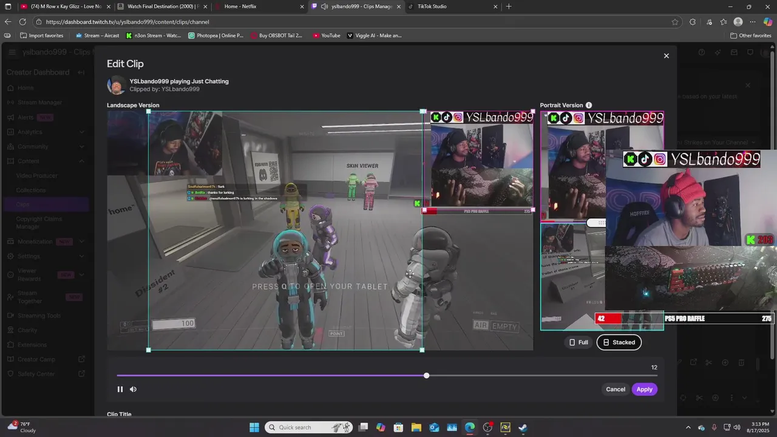Click the taskbar Quick search box
Viewport: 777px width, 437px height.
pos(309,427)
